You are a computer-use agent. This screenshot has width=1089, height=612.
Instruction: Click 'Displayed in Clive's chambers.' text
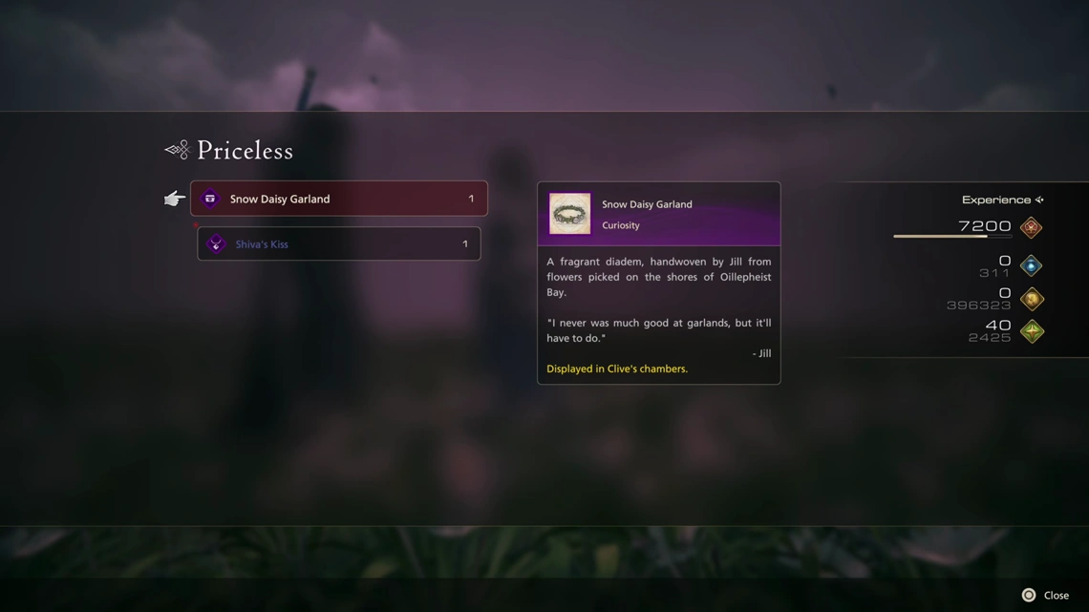[x=617, y=369]
